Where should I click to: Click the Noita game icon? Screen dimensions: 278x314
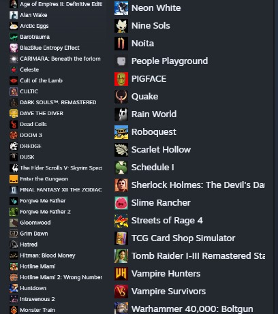click(121, 44)
